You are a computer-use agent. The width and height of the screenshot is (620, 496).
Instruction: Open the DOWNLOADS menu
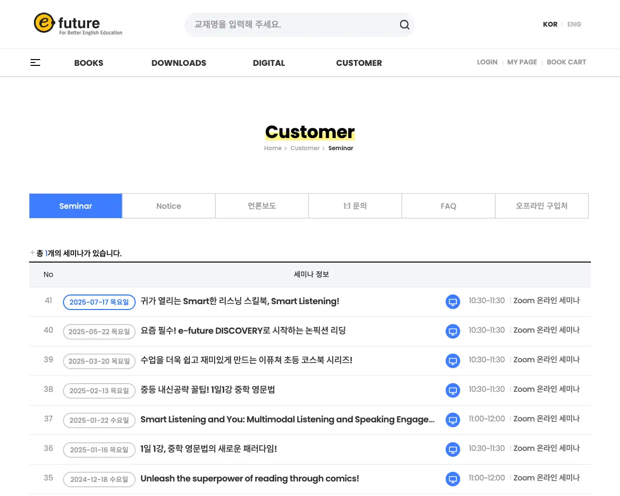tap(179, 63)
